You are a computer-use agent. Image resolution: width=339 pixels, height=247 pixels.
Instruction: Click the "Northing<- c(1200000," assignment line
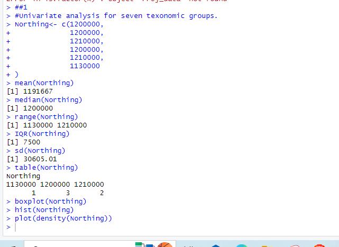tap(59, 24)
